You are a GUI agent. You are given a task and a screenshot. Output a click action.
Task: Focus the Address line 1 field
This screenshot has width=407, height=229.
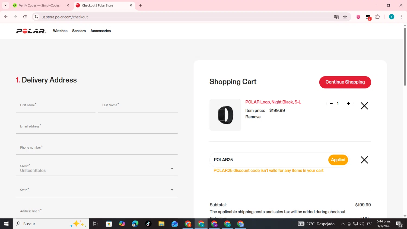97,211
